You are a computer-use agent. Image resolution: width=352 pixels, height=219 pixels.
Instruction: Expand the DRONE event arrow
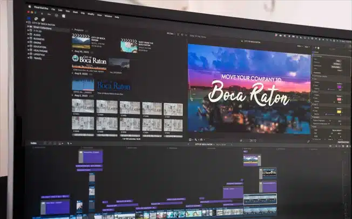pyautogui.click(x=28, y=42)
